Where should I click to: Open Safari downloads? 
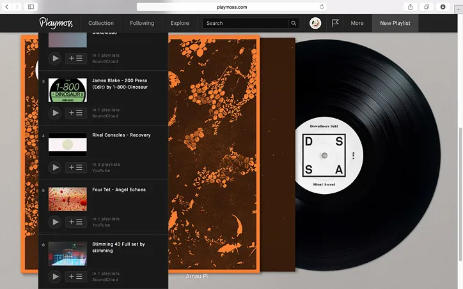pyautogui.click(x=443, y=7)
